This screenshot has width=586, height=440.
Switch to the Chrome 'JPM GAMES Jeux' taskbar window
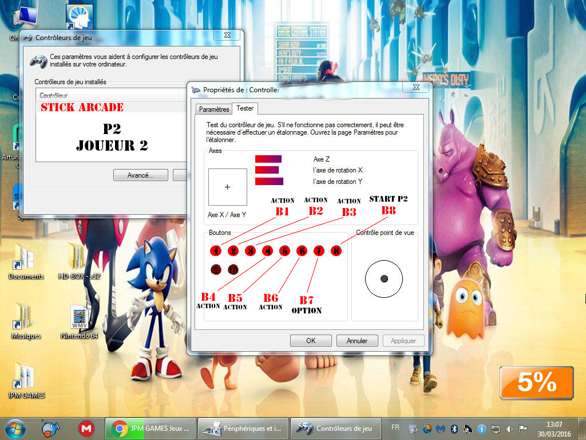point(151,429)
